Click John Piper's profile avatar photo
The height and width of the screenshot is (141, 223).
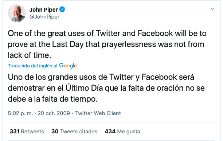(x=17, y=13)
